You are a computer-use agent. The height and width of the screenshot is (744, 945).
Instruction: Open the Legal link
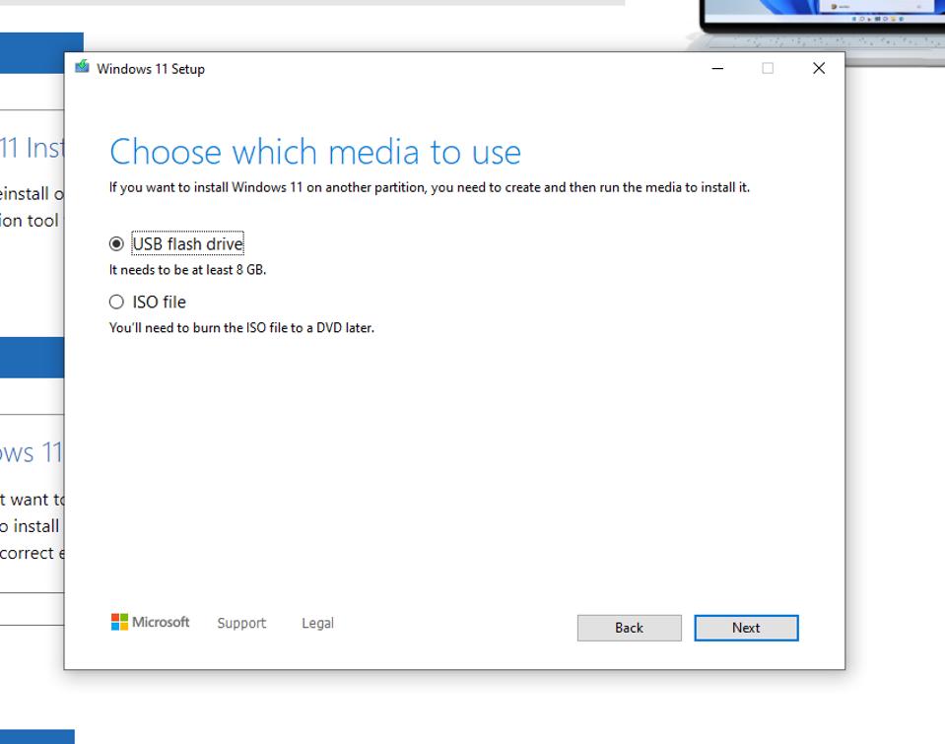(317, 623)
